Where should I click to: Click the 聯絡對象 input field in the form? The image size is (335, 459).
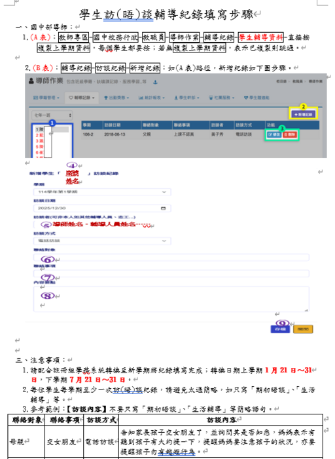[171, 258]
